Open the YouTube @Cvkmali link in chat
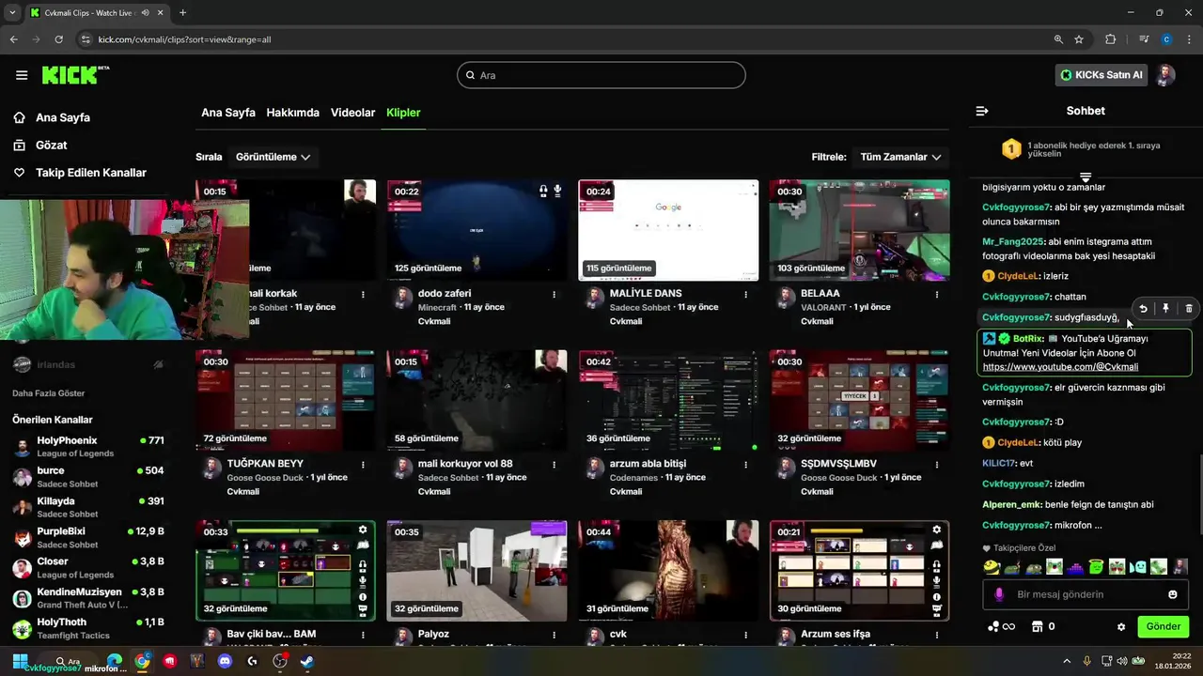The width and height of the screenshot is (1203, 676). (x=1060, y=367)
